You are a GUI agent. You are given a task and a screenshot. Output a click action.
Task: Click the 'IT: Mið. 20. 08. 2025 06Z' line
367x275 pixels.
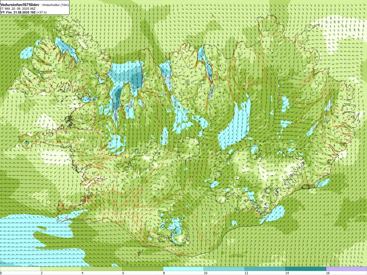tap(18, 9)
